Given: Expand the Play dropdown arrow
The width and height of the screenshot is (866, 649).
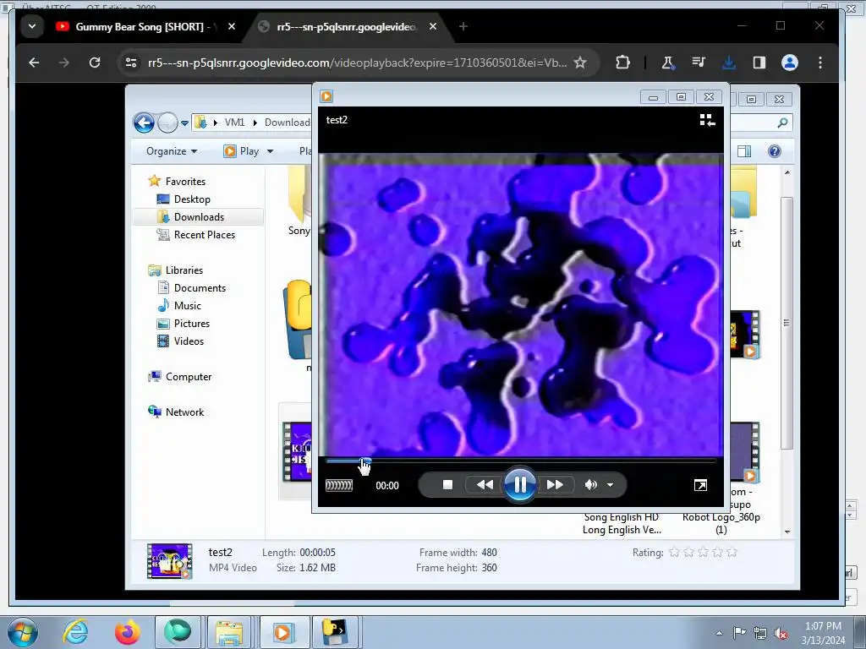Looking at the screenshot, I should 270,151.
